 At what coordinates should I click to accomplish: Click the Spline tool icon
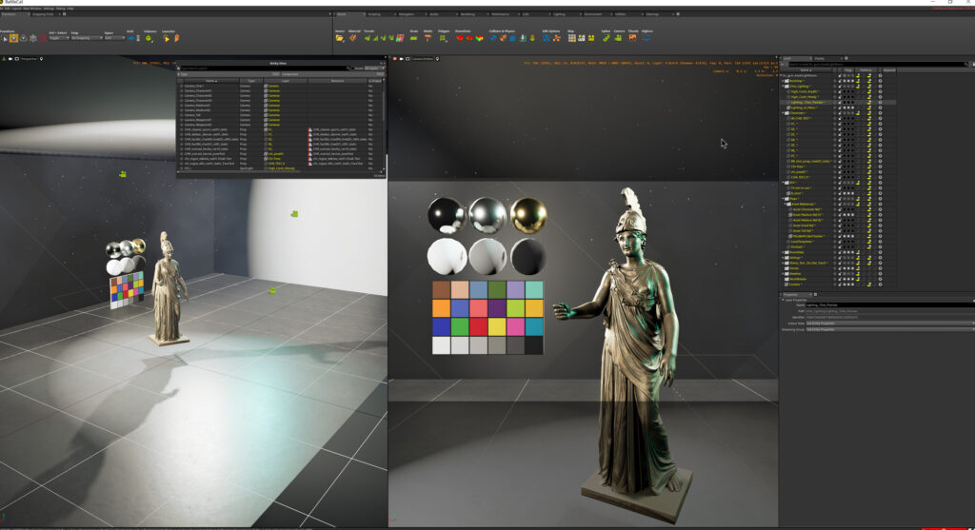(x=606, y=38)
